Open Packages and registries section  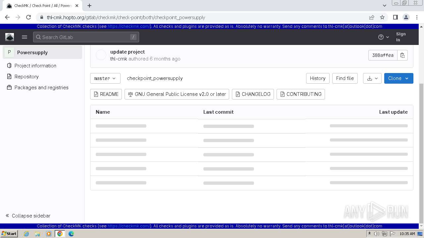(x=41, y=88)
